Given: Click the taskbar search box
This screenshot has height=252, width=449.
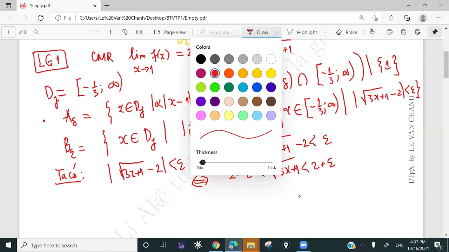Looking at the screenshot, I should click(x=77, y=245).
